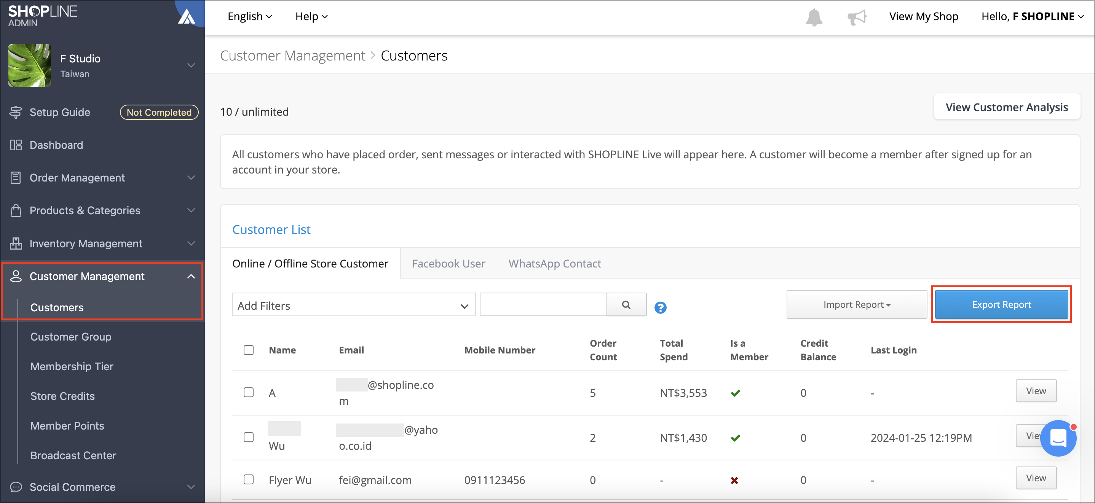Click the Not Completed setup badge

point(159,112)
